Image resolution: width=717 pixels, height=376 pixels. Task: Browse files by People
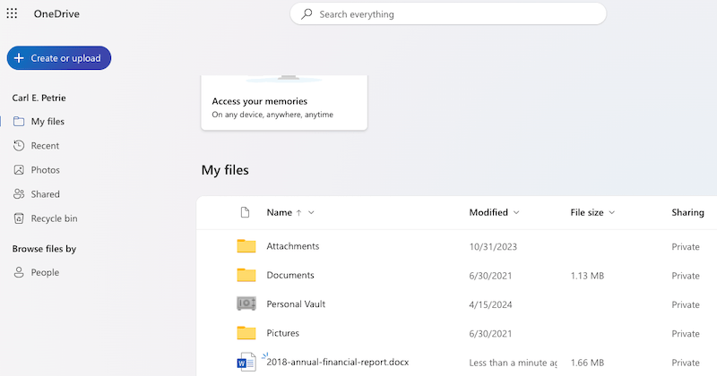(x=45, y=272)
